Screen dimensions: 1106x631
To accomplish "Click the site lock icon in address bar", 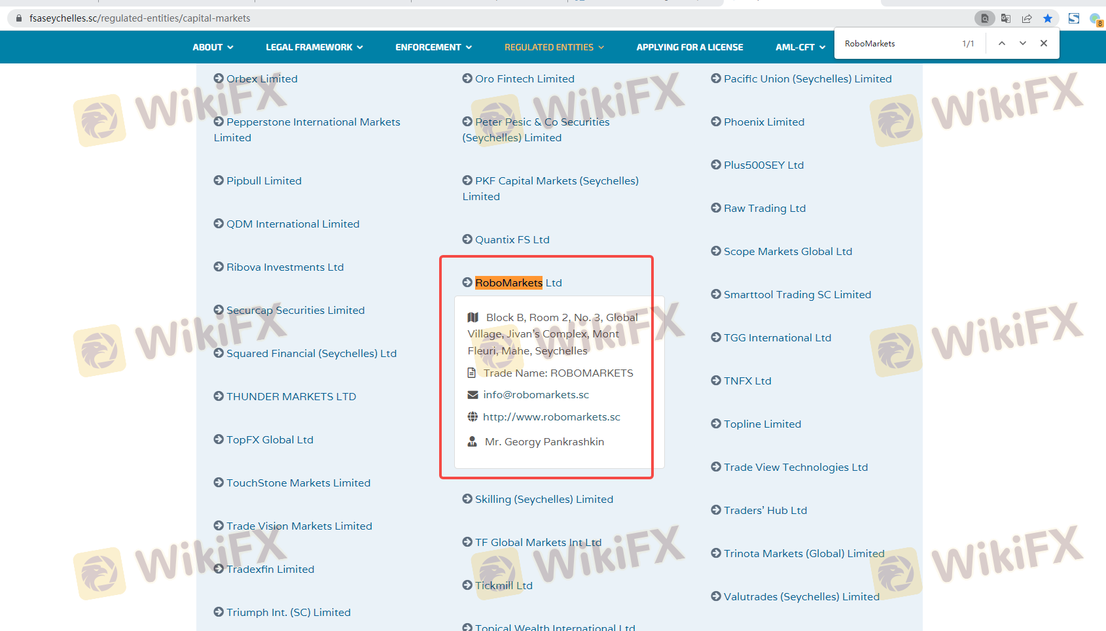I will (x=18, y=18).
